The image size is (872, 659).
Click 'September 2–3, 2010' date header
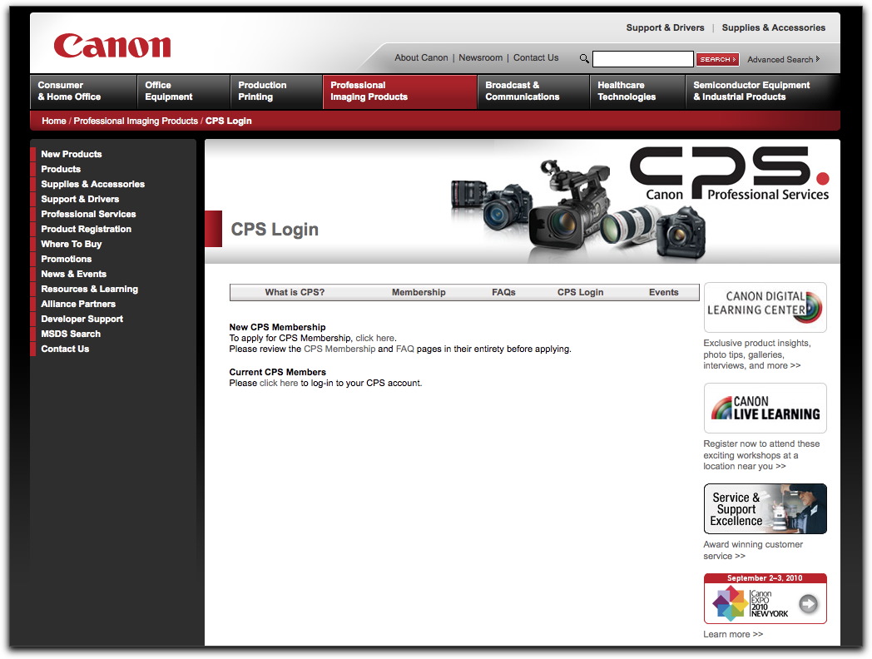pos(765,578)
